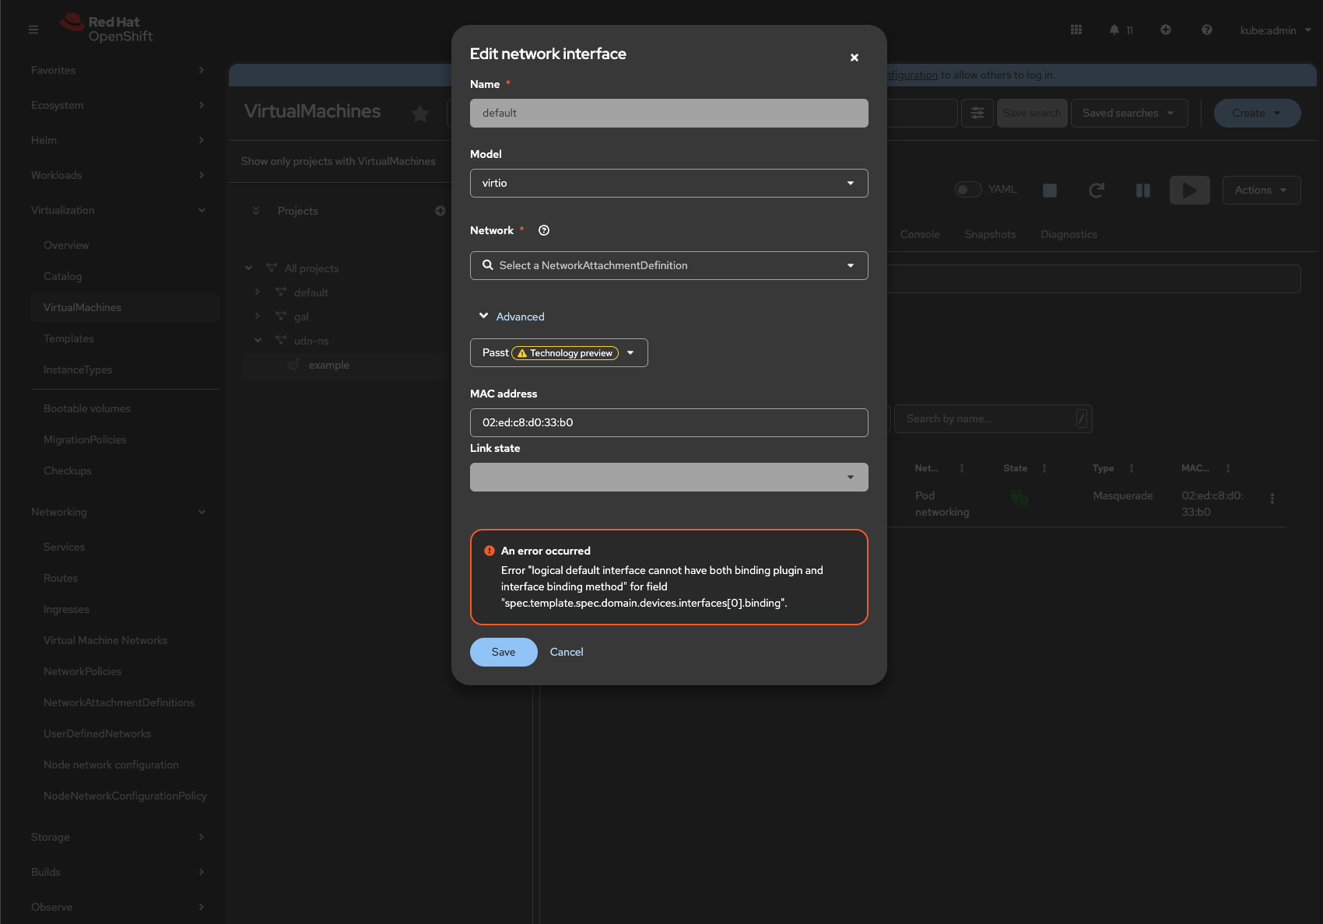Click the Network field help icon
Image resolution: width=1323 pixels, height=924 pixels.
point(544,230)
